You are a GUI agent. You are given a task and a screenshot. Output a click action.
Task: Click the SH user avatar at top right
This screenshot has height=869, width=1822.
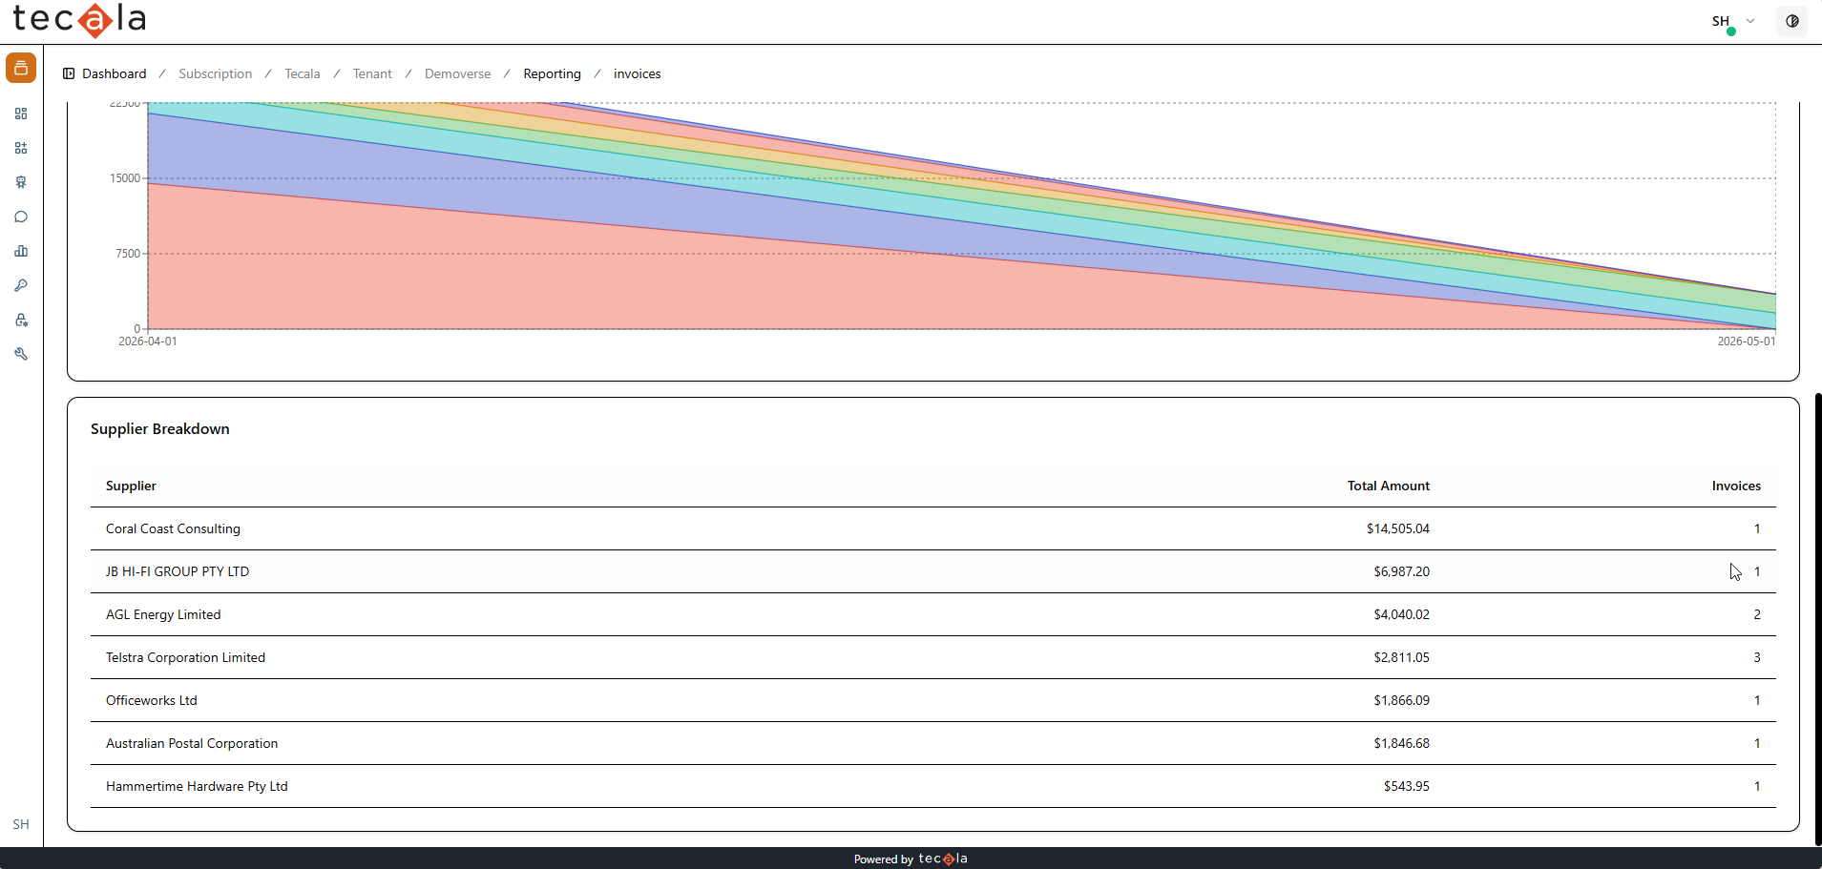pyautogui.click(x=1721, y=21)
